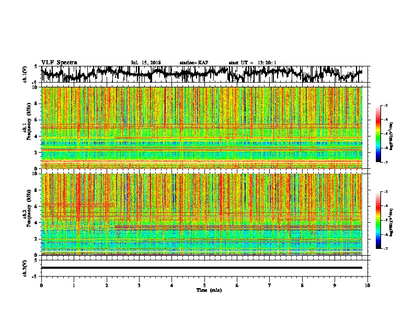Click the time axis tick label "9"
This screenshot has width=414, height=320.
click(x=335, y=285)
